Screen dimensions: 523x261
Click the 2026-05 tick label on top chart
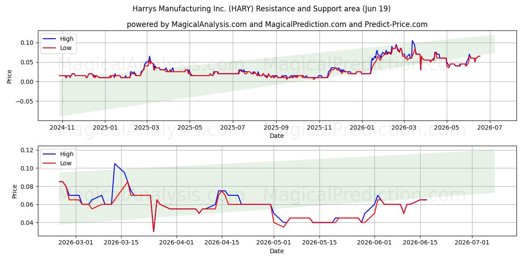click(x=446, y=127)
